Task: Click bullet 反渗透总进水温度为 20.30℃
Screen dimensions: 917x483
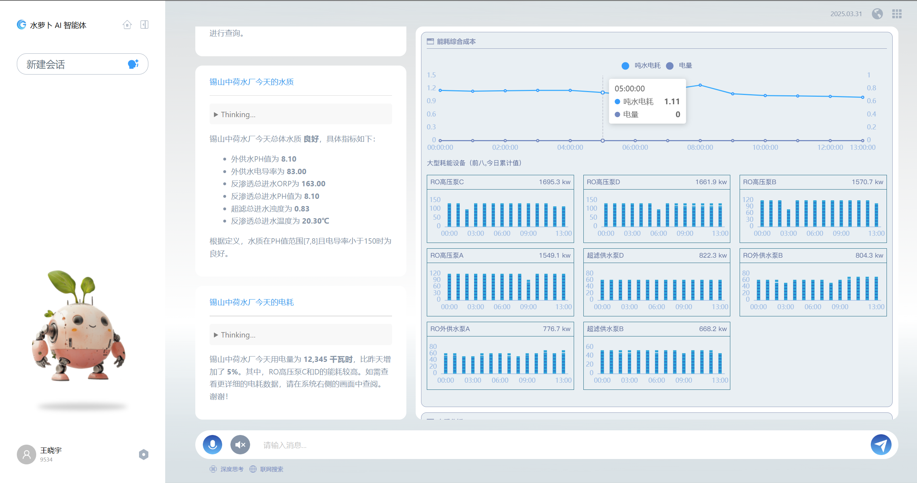Action: [x=280, y=221]
